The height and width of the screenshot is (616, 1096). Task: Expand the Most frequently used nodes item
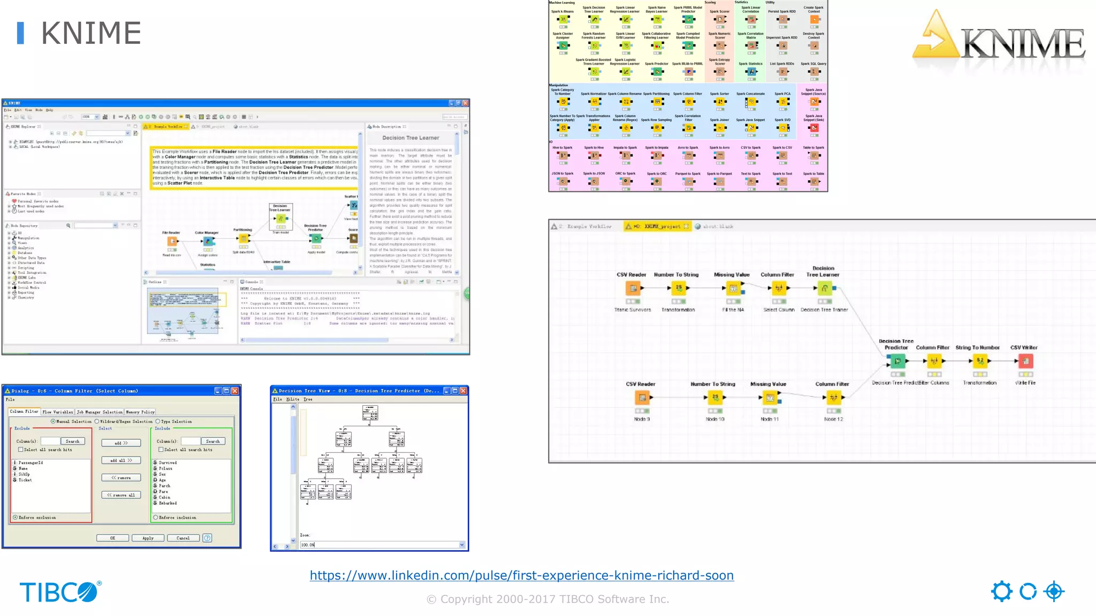9,206
